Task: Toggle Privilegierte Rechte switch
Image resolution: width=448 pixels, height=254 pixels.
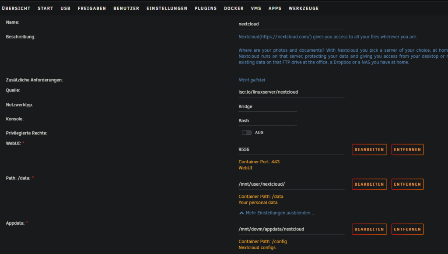Action: 247,132
